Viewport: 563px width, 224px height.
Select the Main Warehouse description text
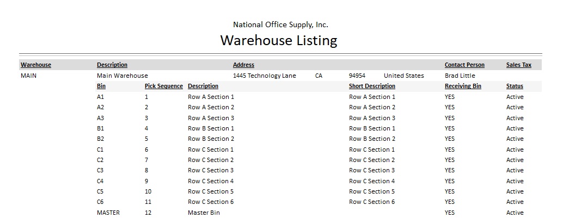pos(123,76)
